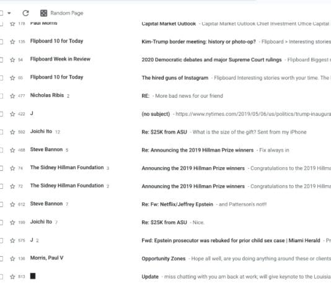331x286 pixels.
Task: Open 'Fwd: Epstein prosecutor was rebuked' email
Action: pos(231,240)
